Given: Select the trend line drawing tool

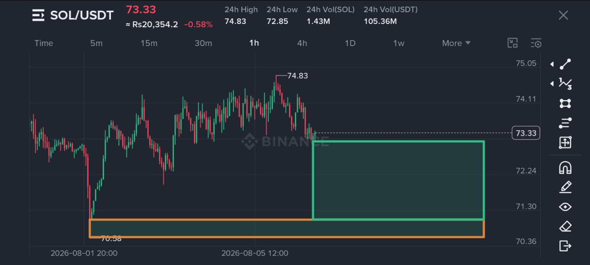Looking at the screenshot, I should pyautogui.click(x=565, y=64).
